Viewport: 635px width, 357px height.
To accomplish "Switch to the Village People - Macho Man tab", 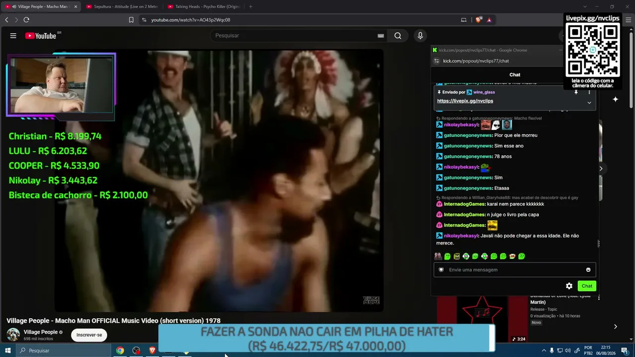I will pos(41,6).
